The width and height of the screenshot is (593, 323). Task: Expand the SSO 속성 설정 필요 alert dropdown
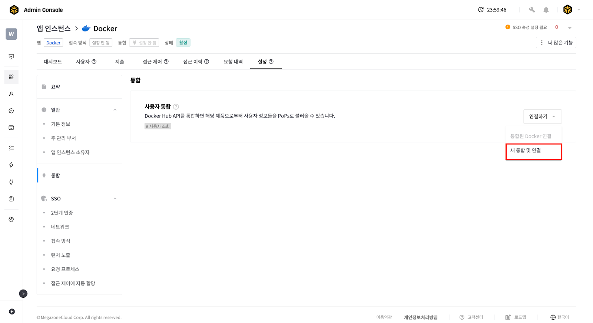(x=570, y=28)
